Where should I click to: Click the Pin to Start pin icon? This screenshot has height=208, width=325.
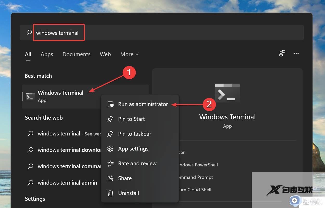(x=110, y=119)
